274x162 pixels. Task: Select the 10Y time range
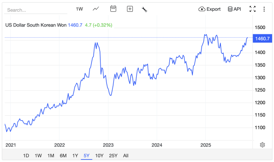coord(99,155)
